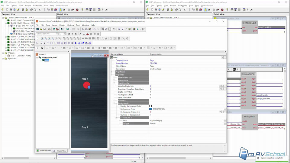The height and width of the screenshot is (163, 290).
Task: Click the Background Color ellipsis button
Action: point(225,109)
